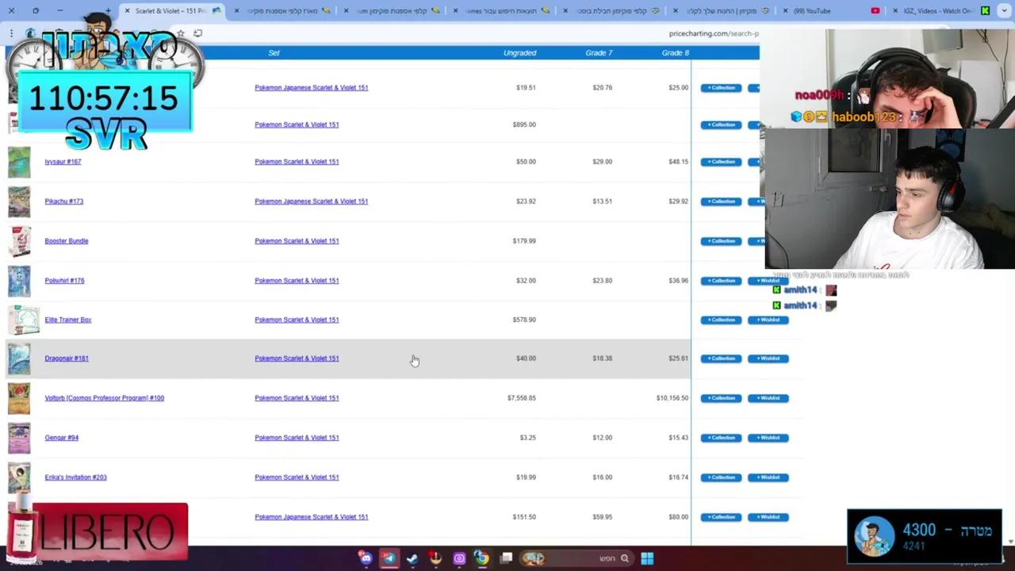Screen dimensions: 1015x571
Task: Open the Dragonair card thumbnail
Action: tap(19, 358)
